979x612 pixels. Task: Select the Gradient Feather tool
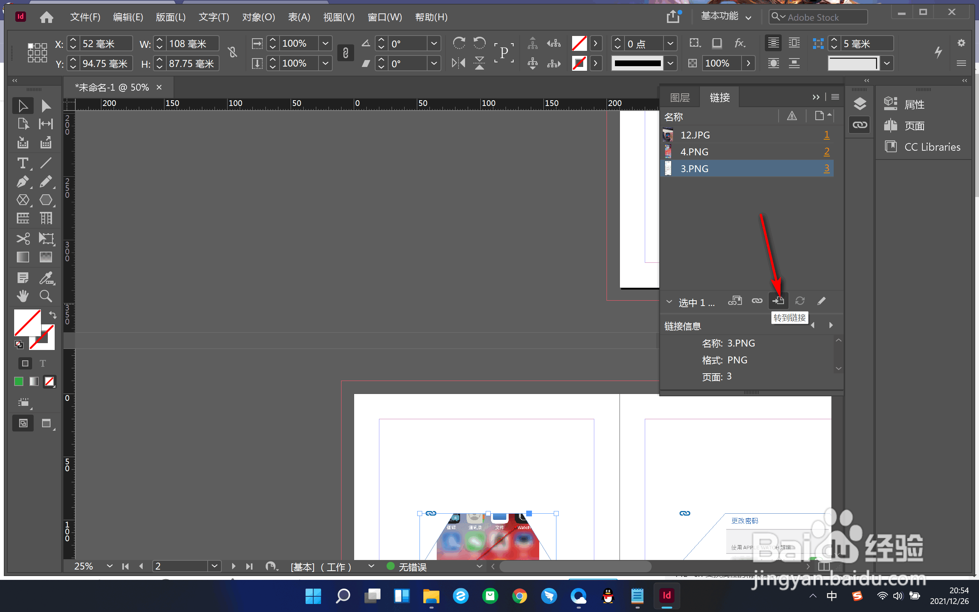46,257
